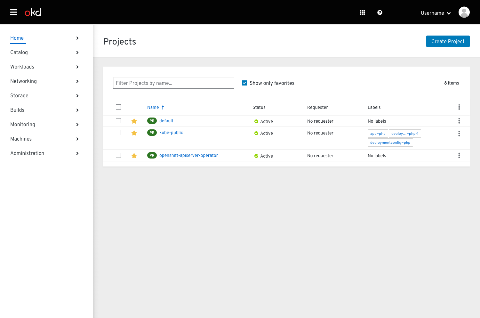This screenshot has height=318, width=480.
Task: Select Builds in the sidebar
Action: pos(17,110)
